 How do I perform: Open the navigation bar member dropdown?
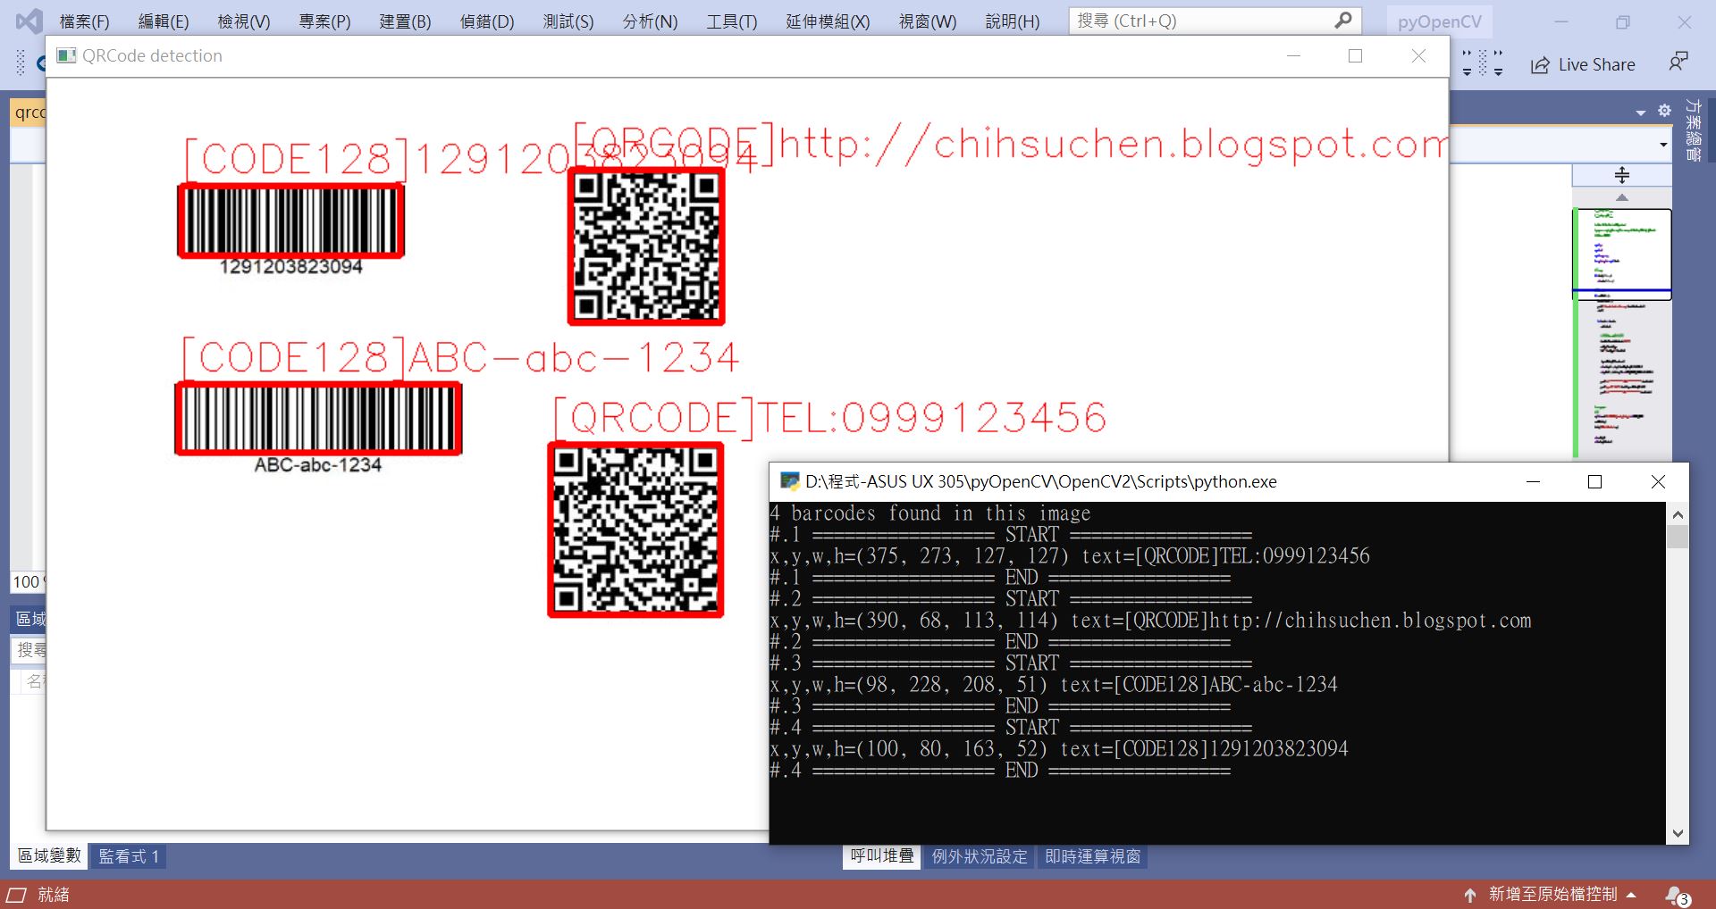tap(1663, 145)
